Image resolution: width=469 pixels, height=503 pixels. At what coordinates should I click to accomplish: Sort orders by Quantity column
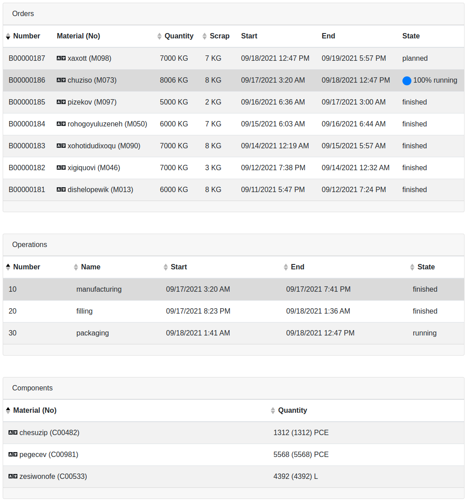[178, 36]
